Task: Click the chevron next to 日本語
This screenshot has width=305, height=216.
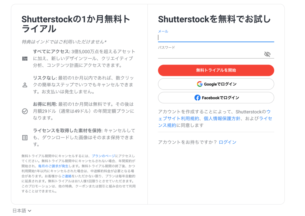Action: (29, 211)
